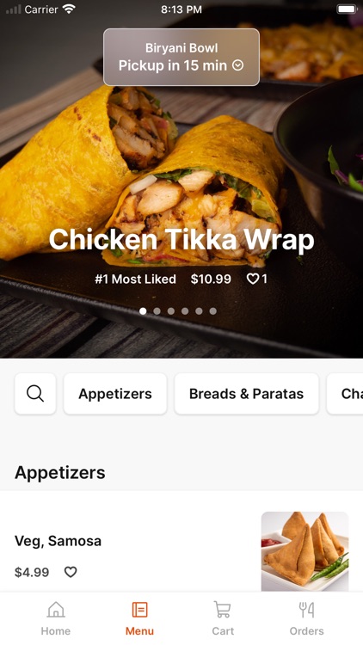This screenshot has width=363, height=645.
Task: Tap the Veg, Samosa item name
Action: pos(58,541)
